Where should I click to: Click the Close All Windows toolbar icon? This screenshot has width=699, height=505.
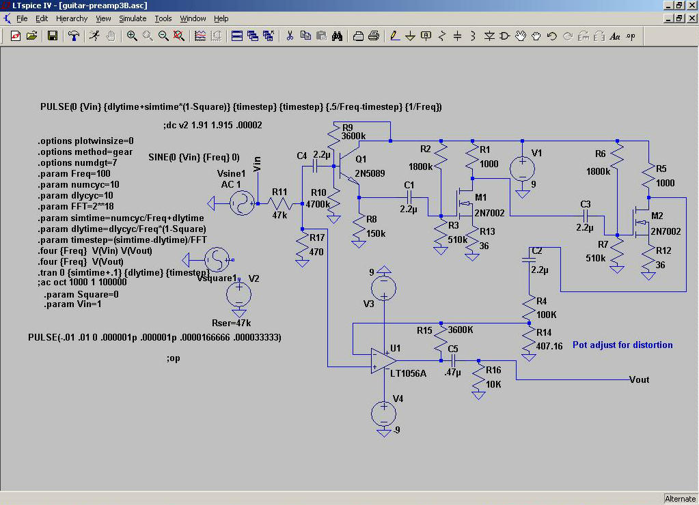269,36
